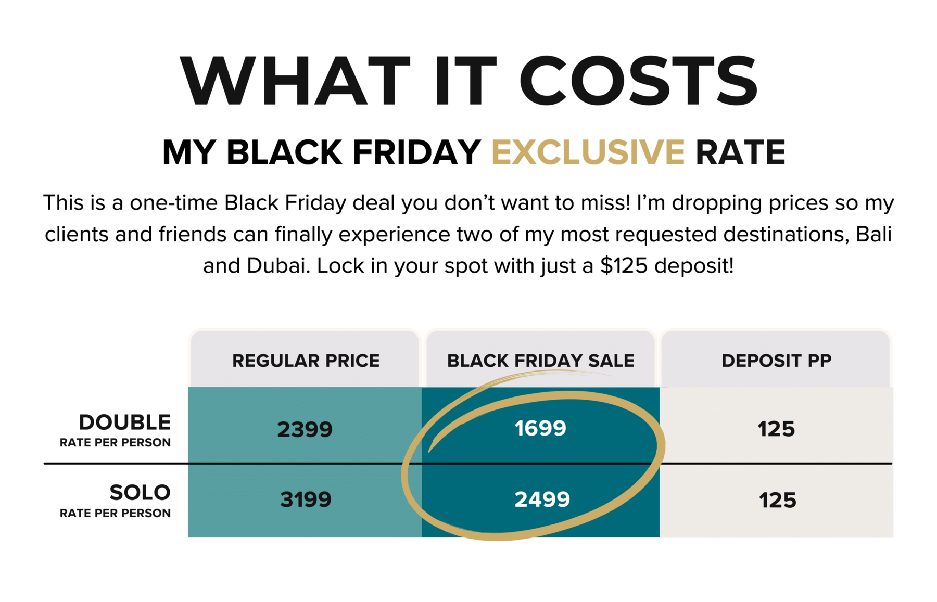Screen dimensions: 937x602
Task: Click "MY BLACK FRIDAY" in the subtitle
Action: click(x=321, y=152)
